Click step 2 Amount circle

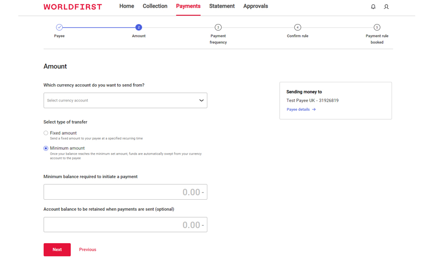click(139, 27)
